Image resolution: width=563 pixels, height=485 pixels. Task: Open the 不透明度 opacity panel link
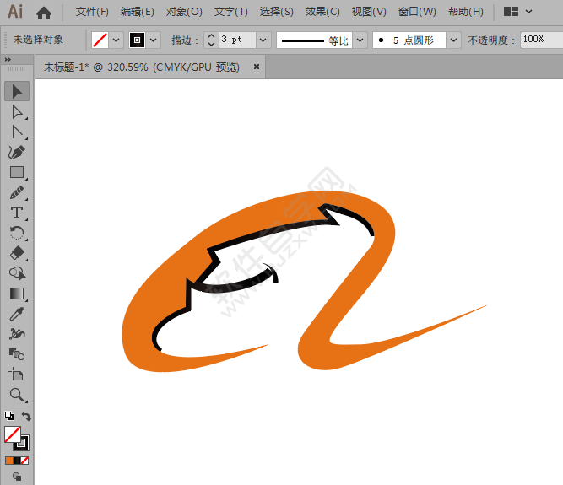pyautogui.click(x=491, y=40)
